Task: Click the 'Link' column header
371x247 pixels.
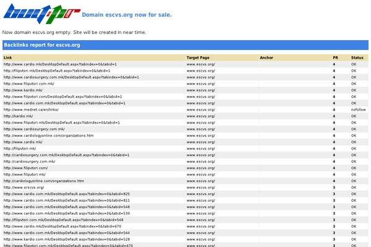Action: (x=8, y=57)
